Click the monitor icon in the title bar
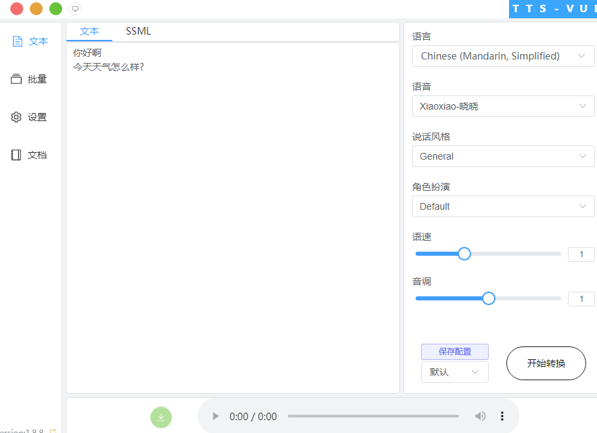This screenshot has height=433, width=597. tap(74, 9)
